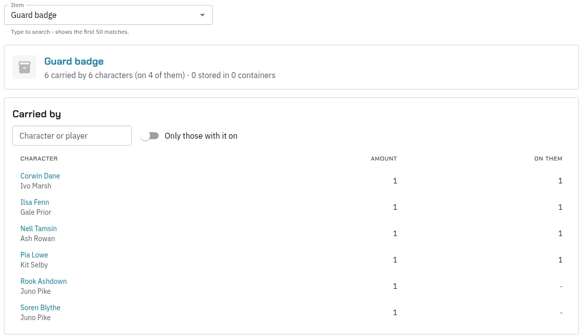Open Ilsa Fenn character link

35,202
